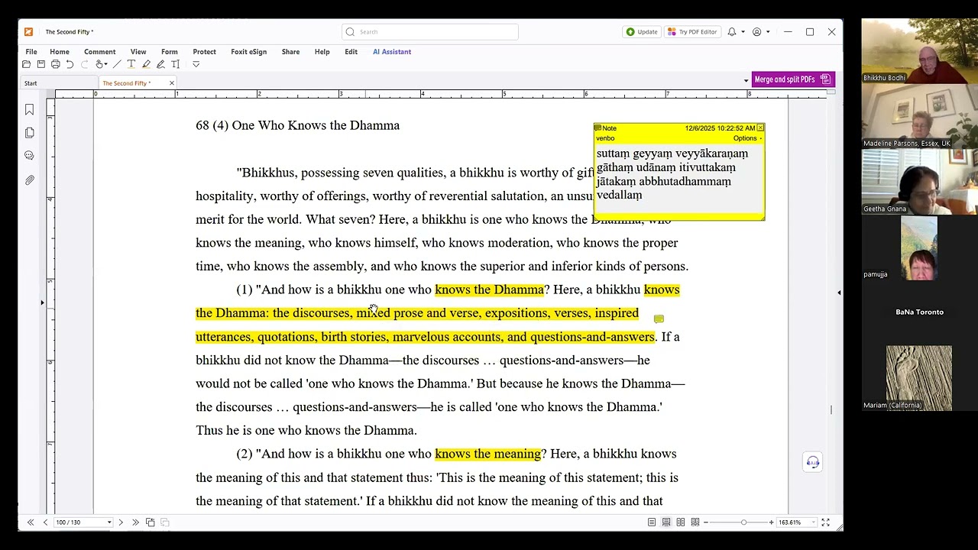Click the zoom out minus button
The height and width of the screenshot is (550, 978).
pyautogui.click(x=706, y=522)
